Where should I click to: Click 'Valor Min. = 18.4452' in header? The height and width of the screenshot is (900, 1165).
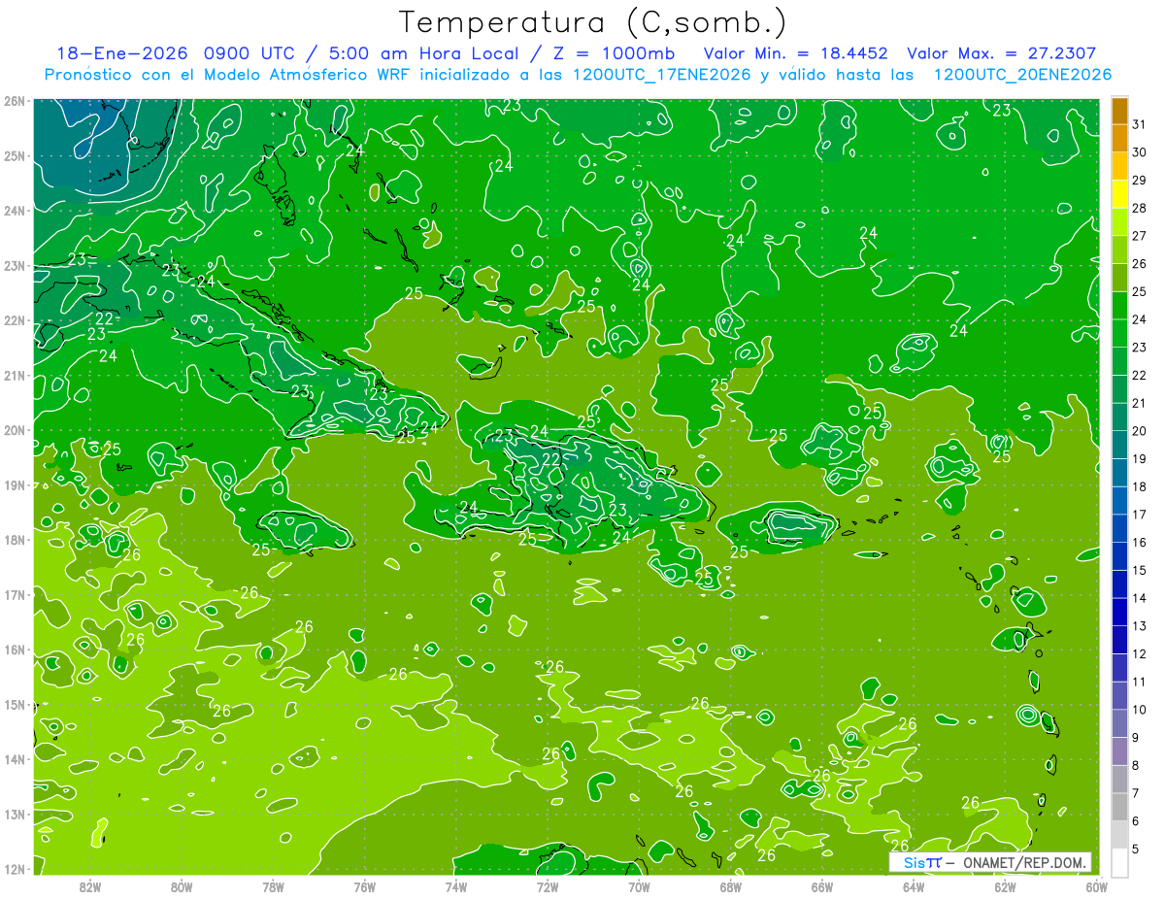[796, 53]
